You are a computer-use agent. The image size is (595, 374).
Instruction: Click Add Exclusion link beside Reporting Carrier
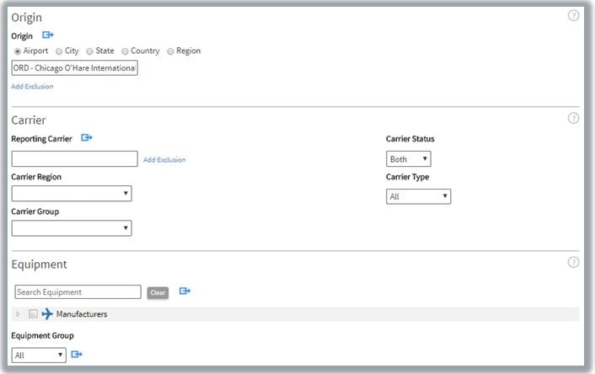click(164, 159)
